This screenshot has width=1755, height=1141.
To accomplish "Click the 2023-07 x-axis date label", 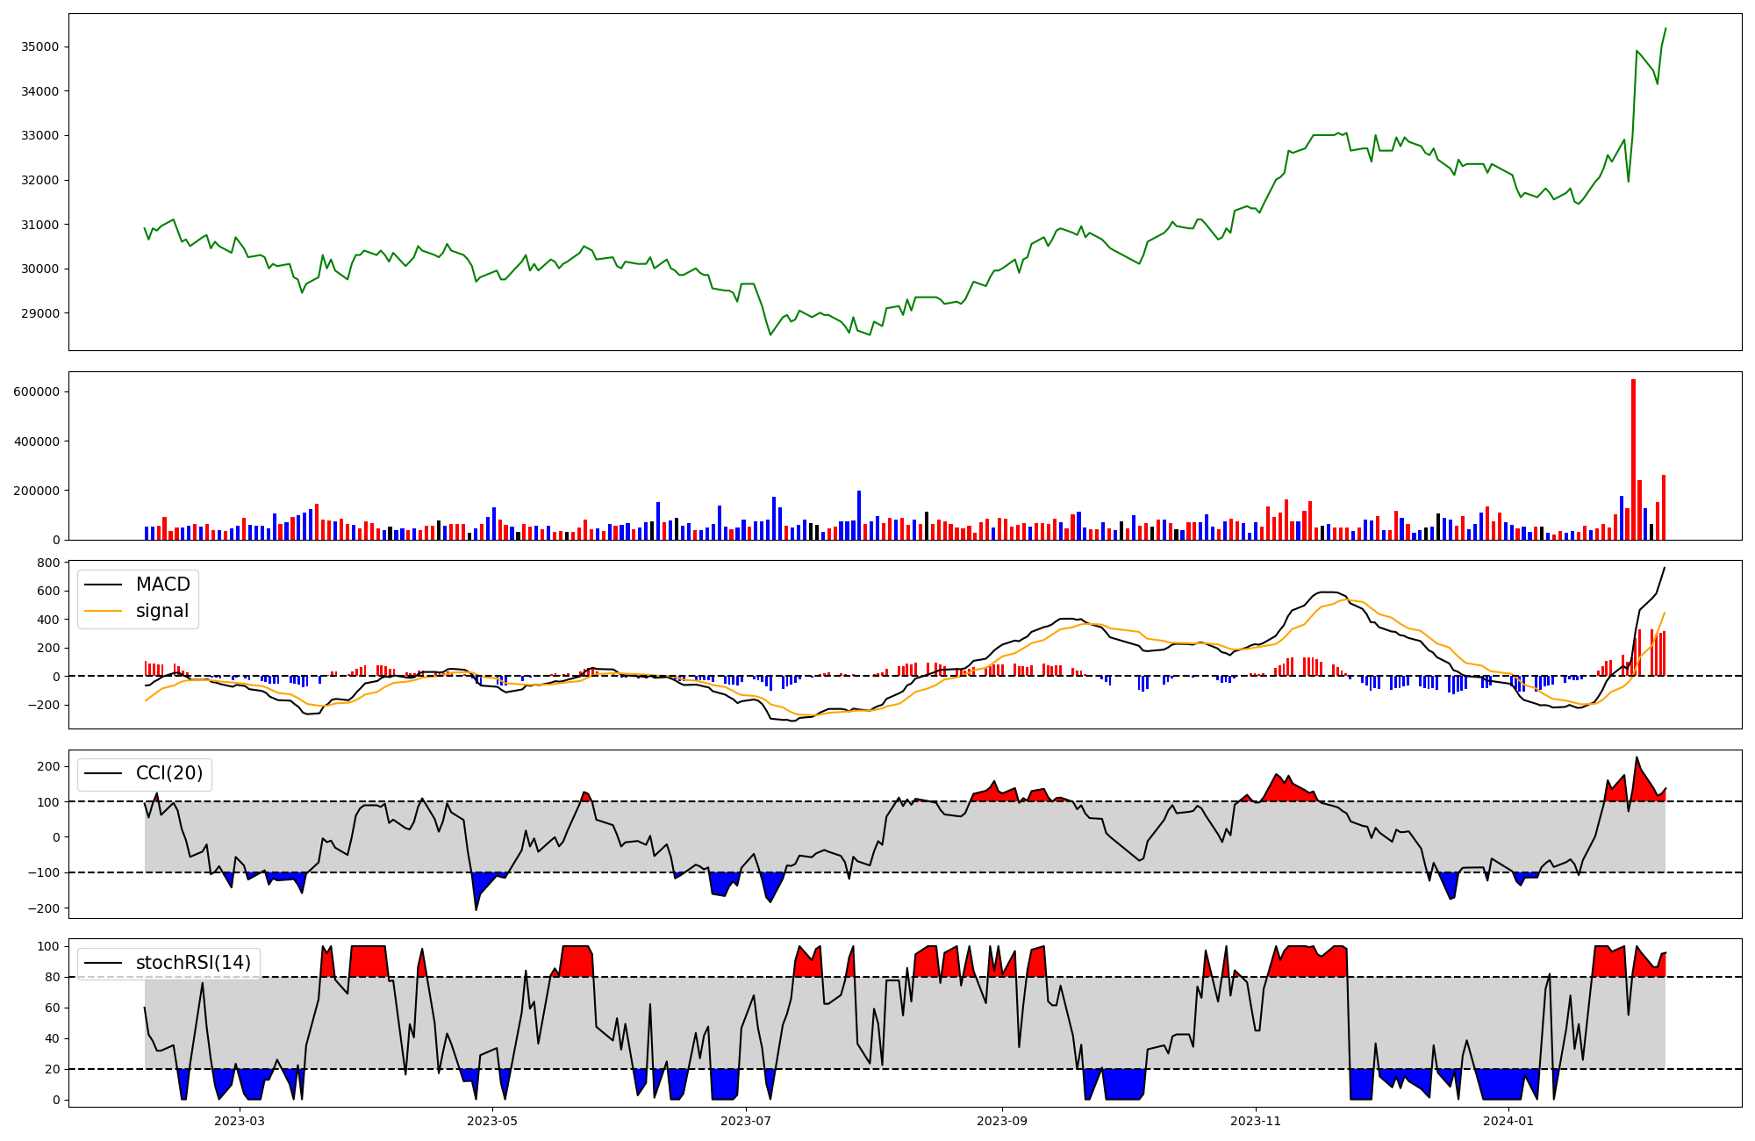I will point(746,1121).
